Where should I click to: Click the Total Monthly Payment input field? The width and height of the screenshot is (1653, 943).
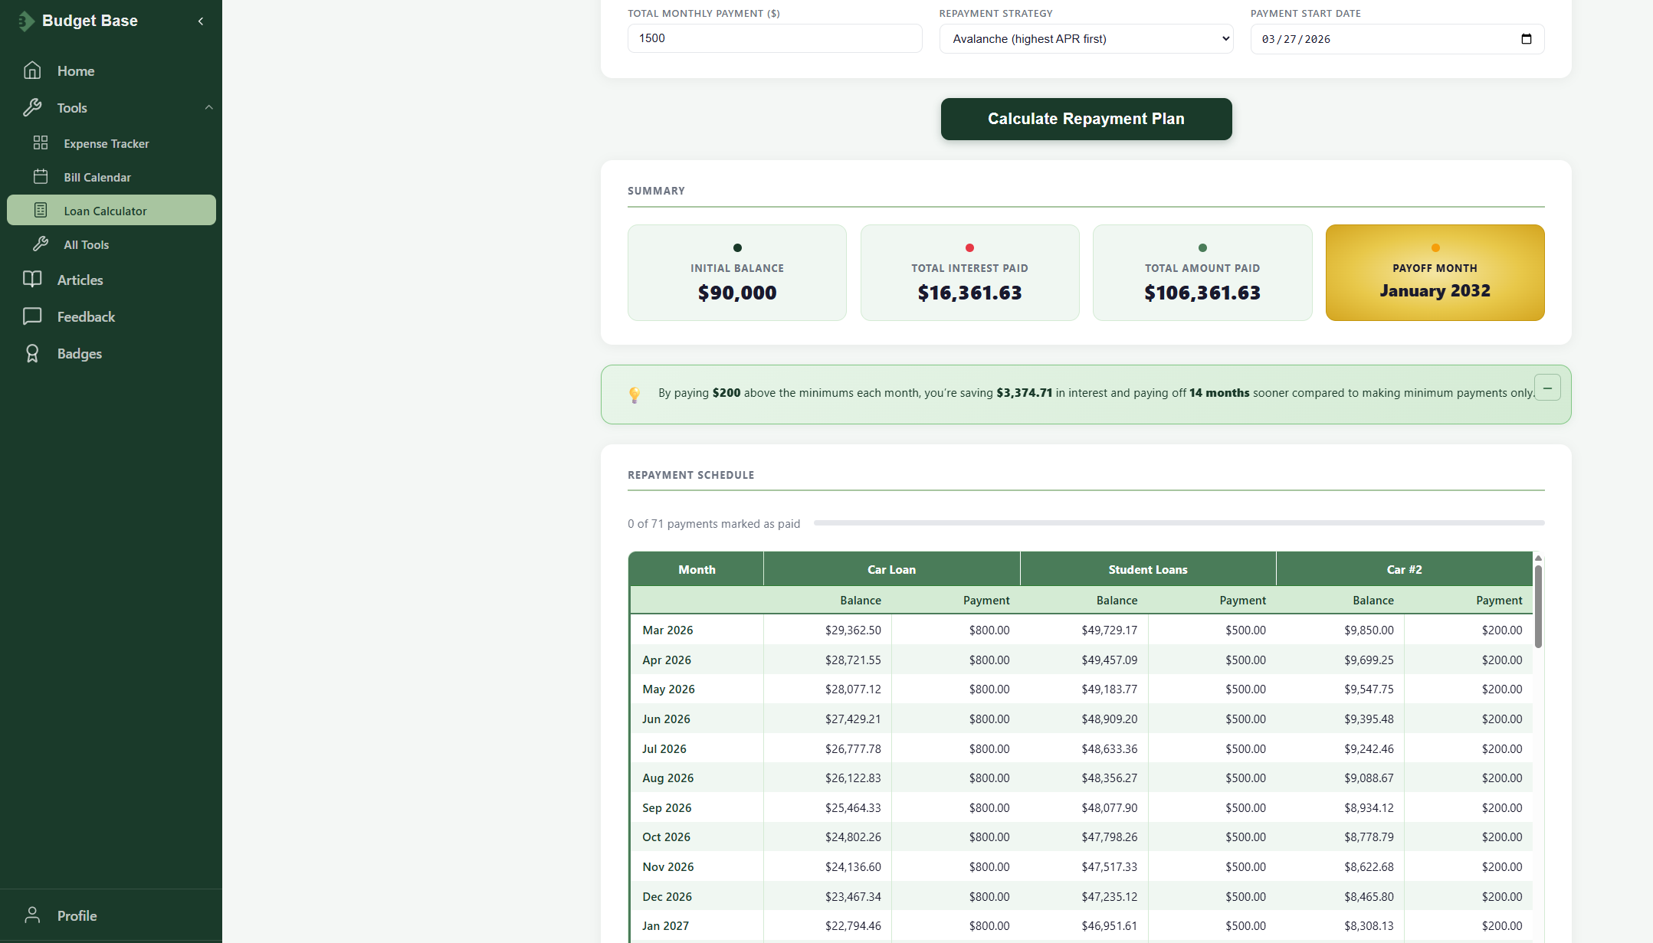774,38
